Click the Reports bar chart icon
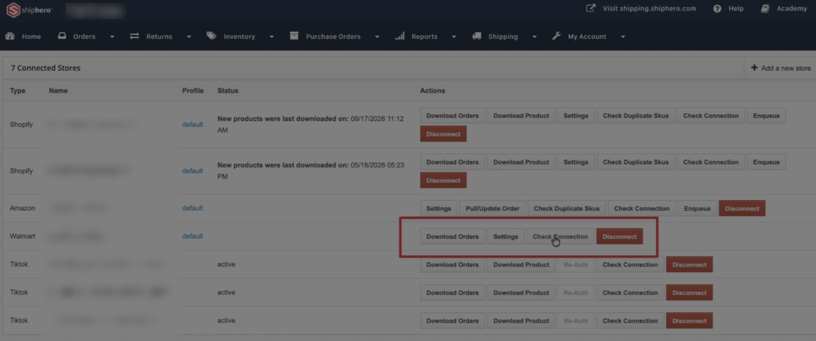This screenshot has height=341, width=816. click(x=399, y=36)
